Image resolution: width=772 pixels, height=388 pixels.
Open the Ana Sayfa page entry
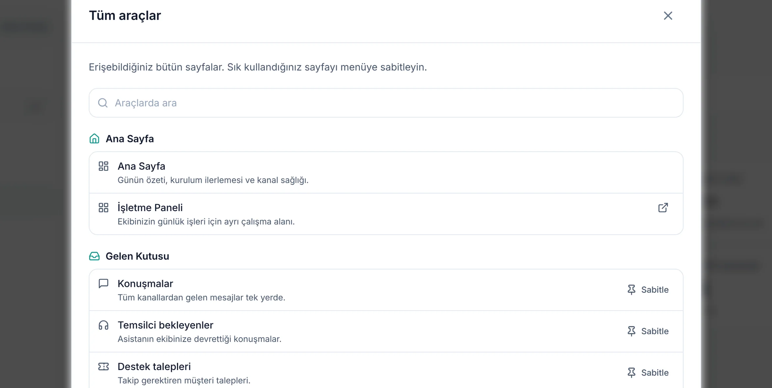point(386,173)
